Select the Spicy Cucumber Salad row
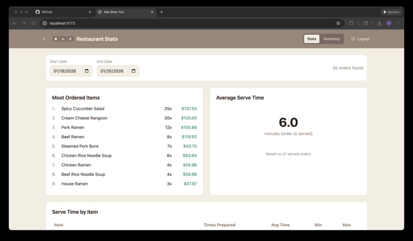Screen dimensions: 413x241 tap(125, 108)
